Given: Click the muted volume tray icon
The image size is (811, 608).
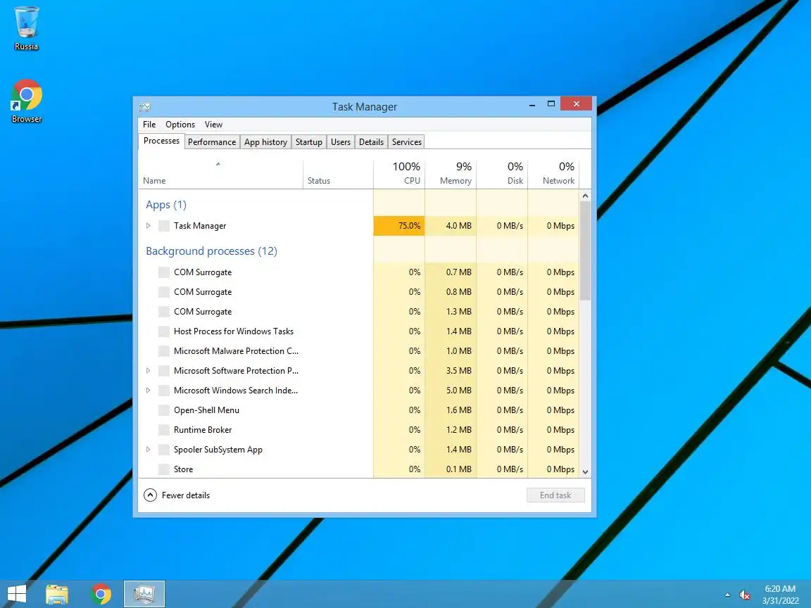Looking at the screenshot, I should tap(744, 595).
